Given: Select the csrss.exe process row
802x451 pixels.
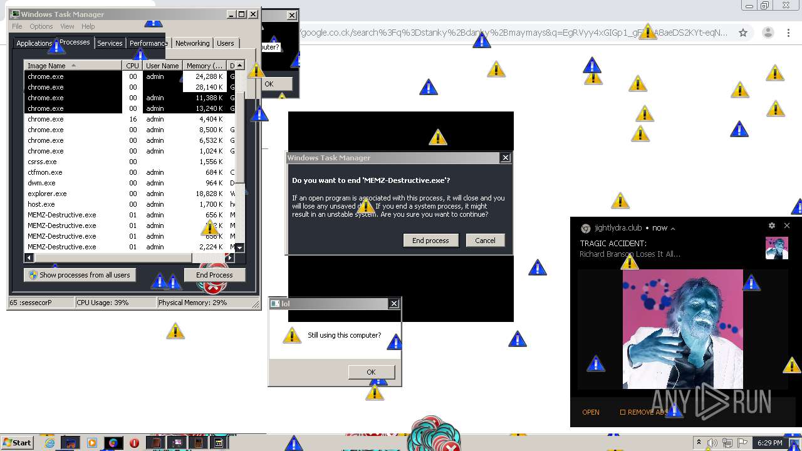Looking at the screenshot, I should point(130,162).
